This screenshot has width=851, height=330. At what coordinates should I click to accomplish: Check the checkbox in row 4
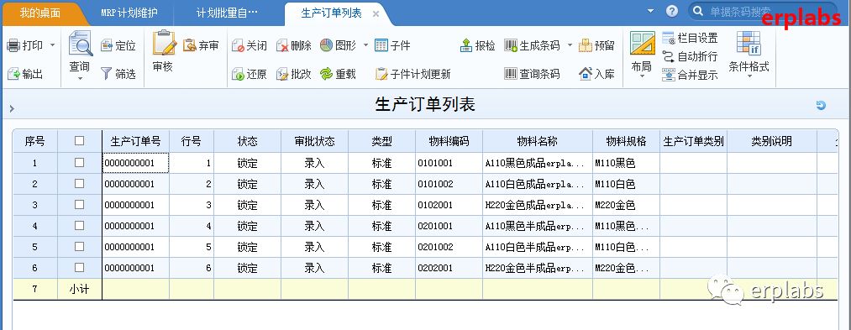[x=79, y=225]
